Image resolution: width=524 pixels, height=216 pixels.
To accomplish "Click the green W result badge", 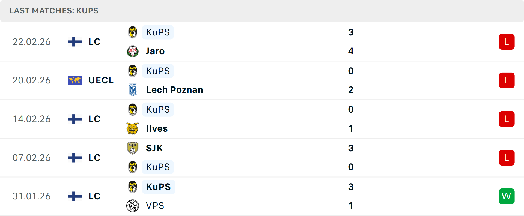I will pyautogui.click(x=507, y=196).
